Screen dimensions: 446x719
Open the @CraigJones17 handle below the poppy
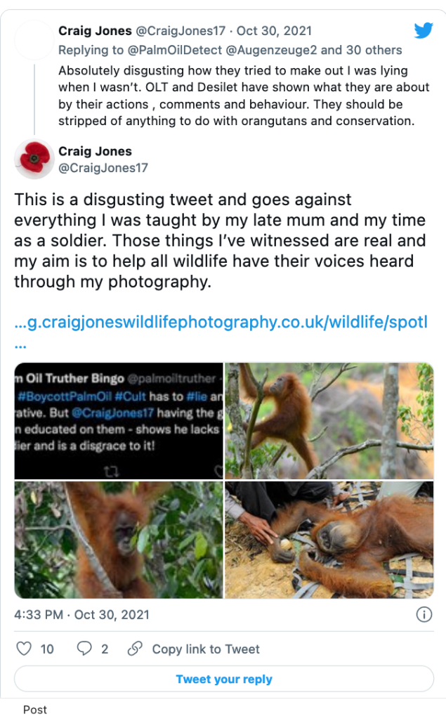pos(103,168)
